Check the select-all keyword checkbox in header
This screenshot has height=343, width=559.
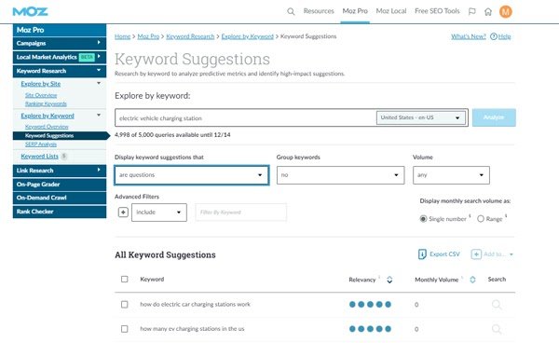coord(125,280)
